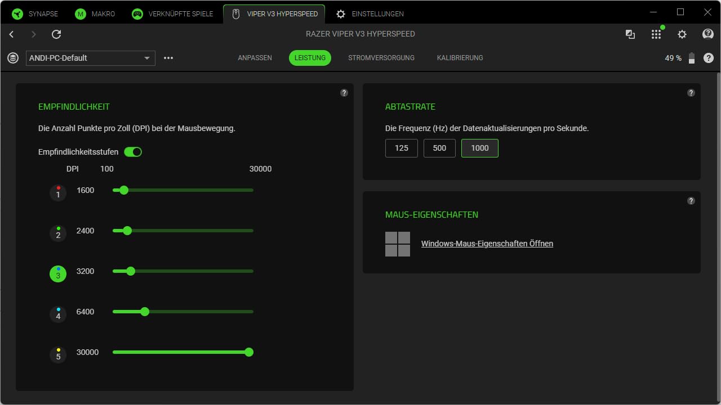This screenshot has height=405, width=721.
Task: Open Windows-Maus-Eigenschaften Öffnen link
Action: 487,244
